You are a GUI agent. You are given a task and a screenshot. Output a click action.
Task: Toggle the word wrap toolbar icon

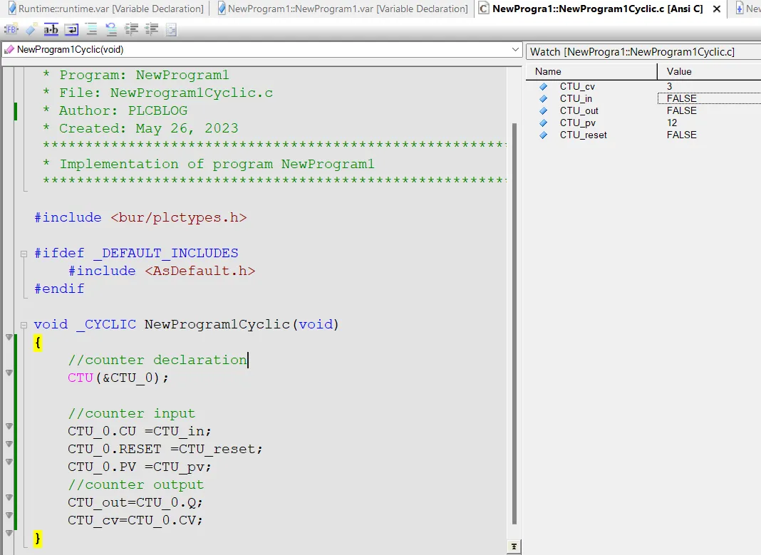click(71, 30)
